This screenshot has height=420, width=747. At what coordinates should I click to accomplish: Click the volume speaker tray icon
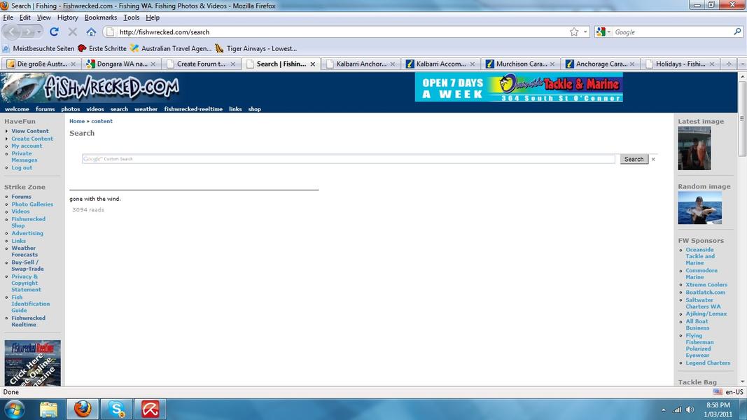click(690, 409)
